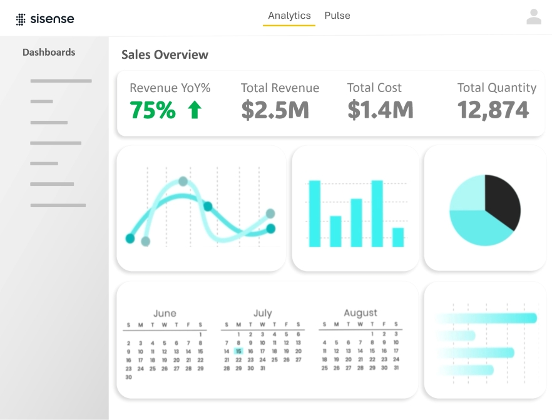Screen dimensions: 552x420
Task: Open the horizontal bar chart widget
Action: (x=484, y=340)
